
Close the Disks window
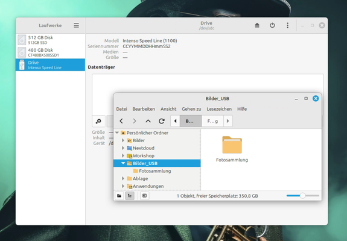[322, 25]
